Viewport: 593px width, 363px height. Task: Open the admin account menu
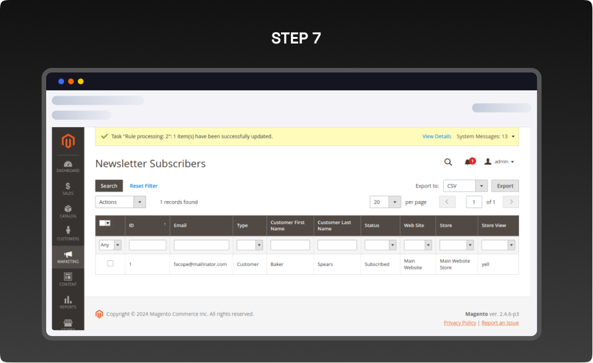tap(499, 161)
